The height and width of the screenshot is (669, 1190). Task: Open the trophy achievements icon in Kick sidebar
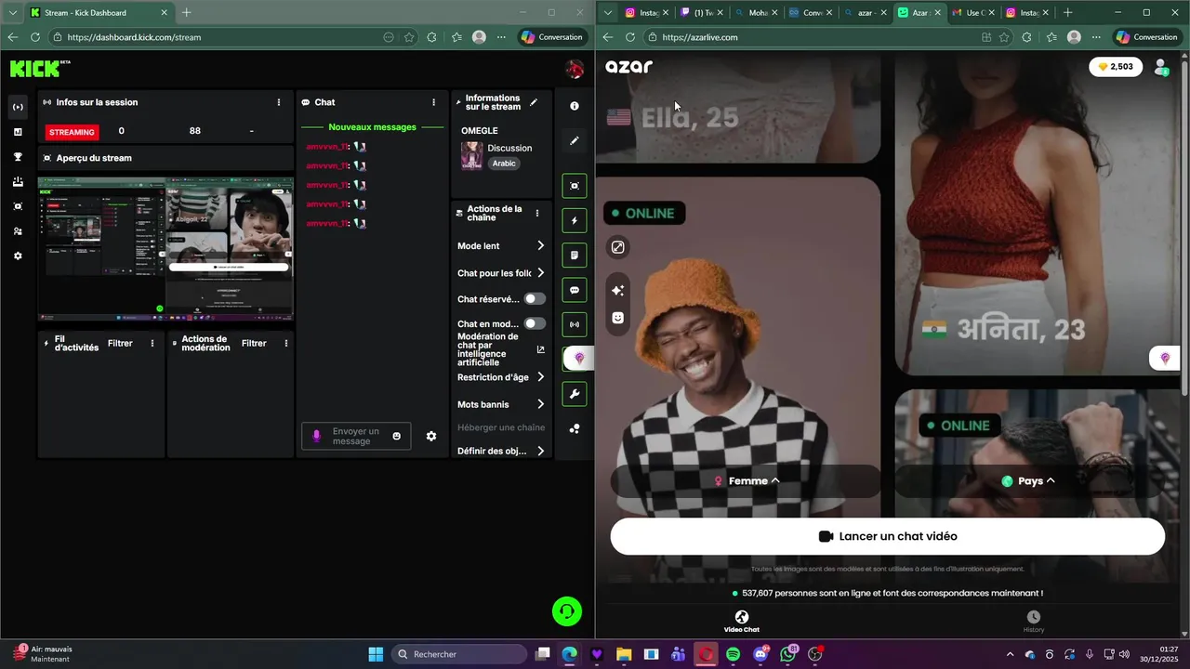coord(18,157)
